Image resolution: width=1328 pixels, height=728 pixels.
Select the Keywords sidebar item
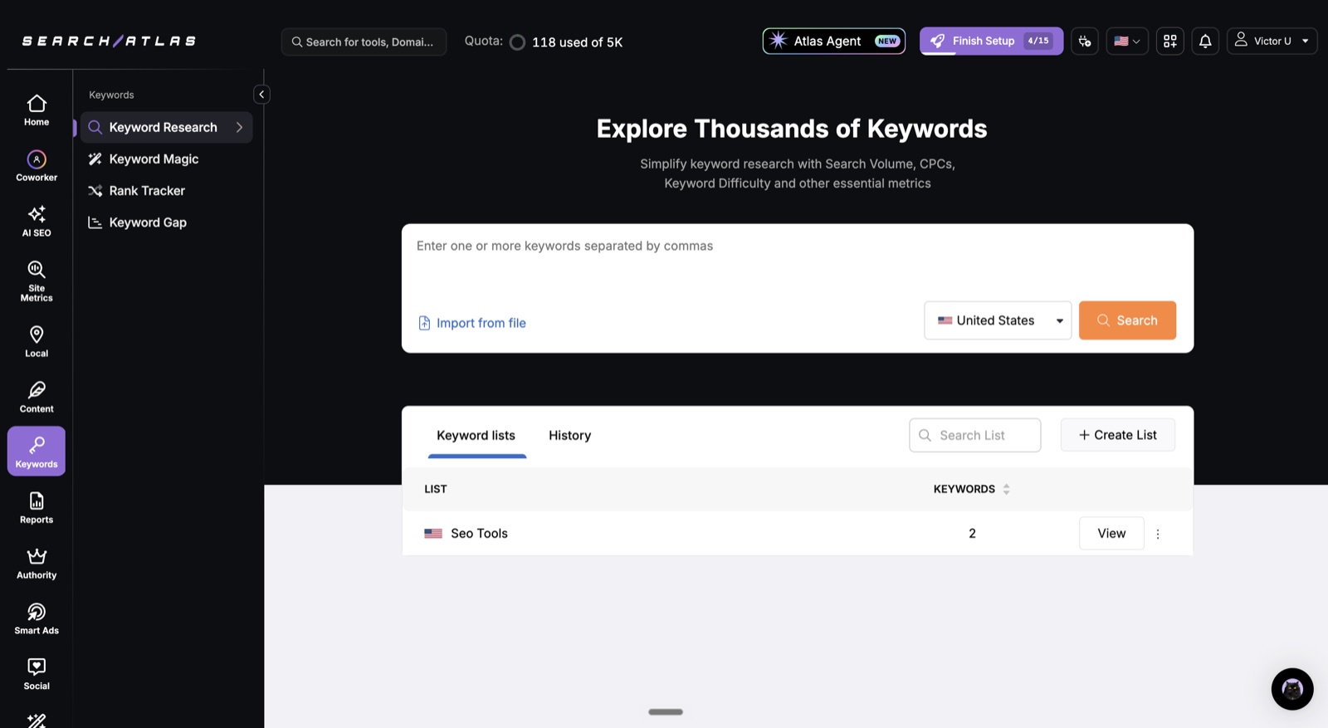(x=37, y=452)
